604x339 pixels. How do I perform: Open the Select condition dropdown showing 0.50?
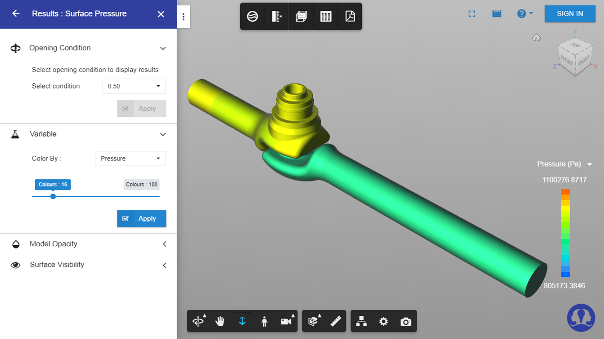coord(134,86)
